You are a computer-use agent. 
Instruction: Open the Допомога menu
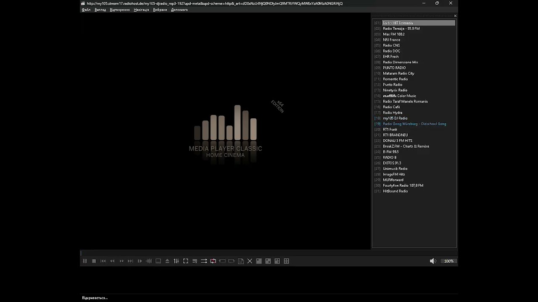point(179,10)
